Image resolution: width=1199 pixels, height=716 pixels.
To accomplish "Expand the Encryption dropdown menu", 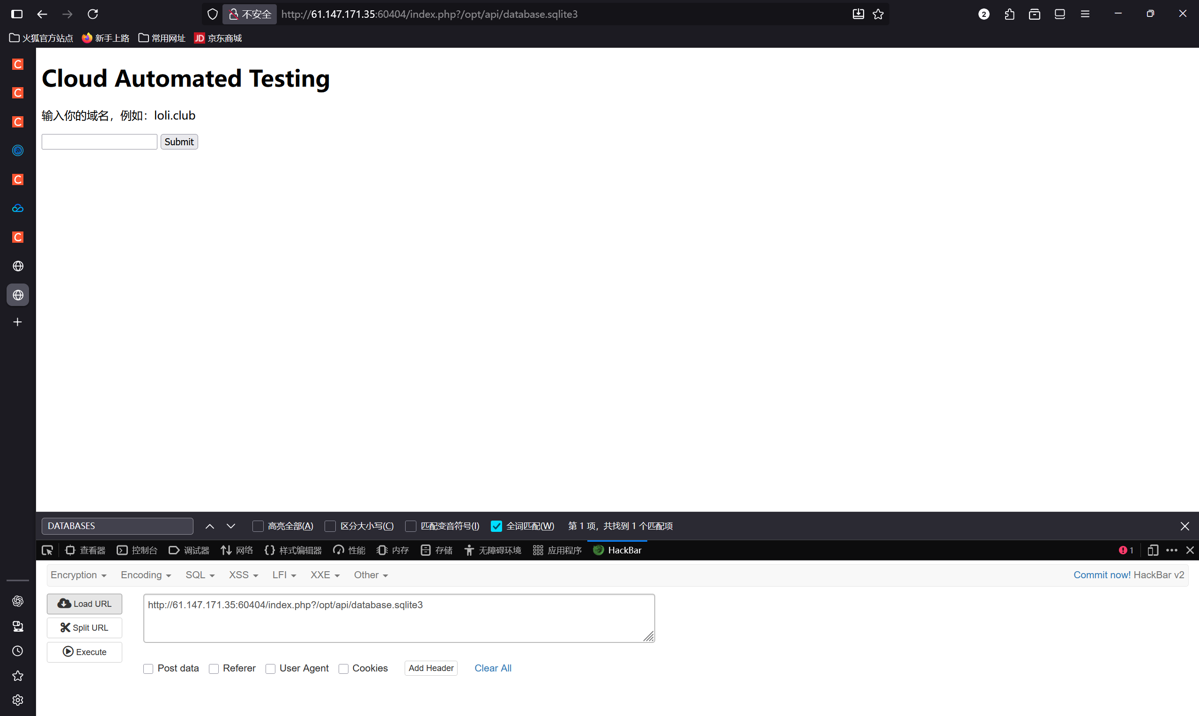I will pos(78,575).
